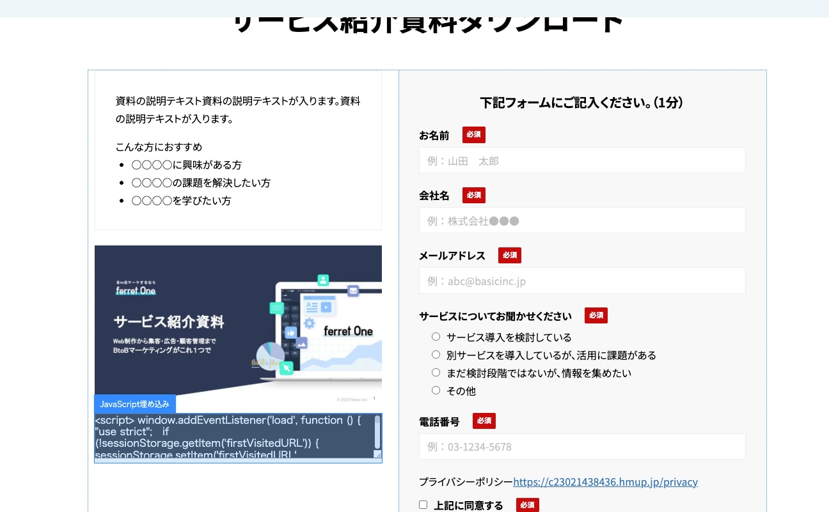
Task: Click the green chat note icon in banner
Action: tap(277, 308)
